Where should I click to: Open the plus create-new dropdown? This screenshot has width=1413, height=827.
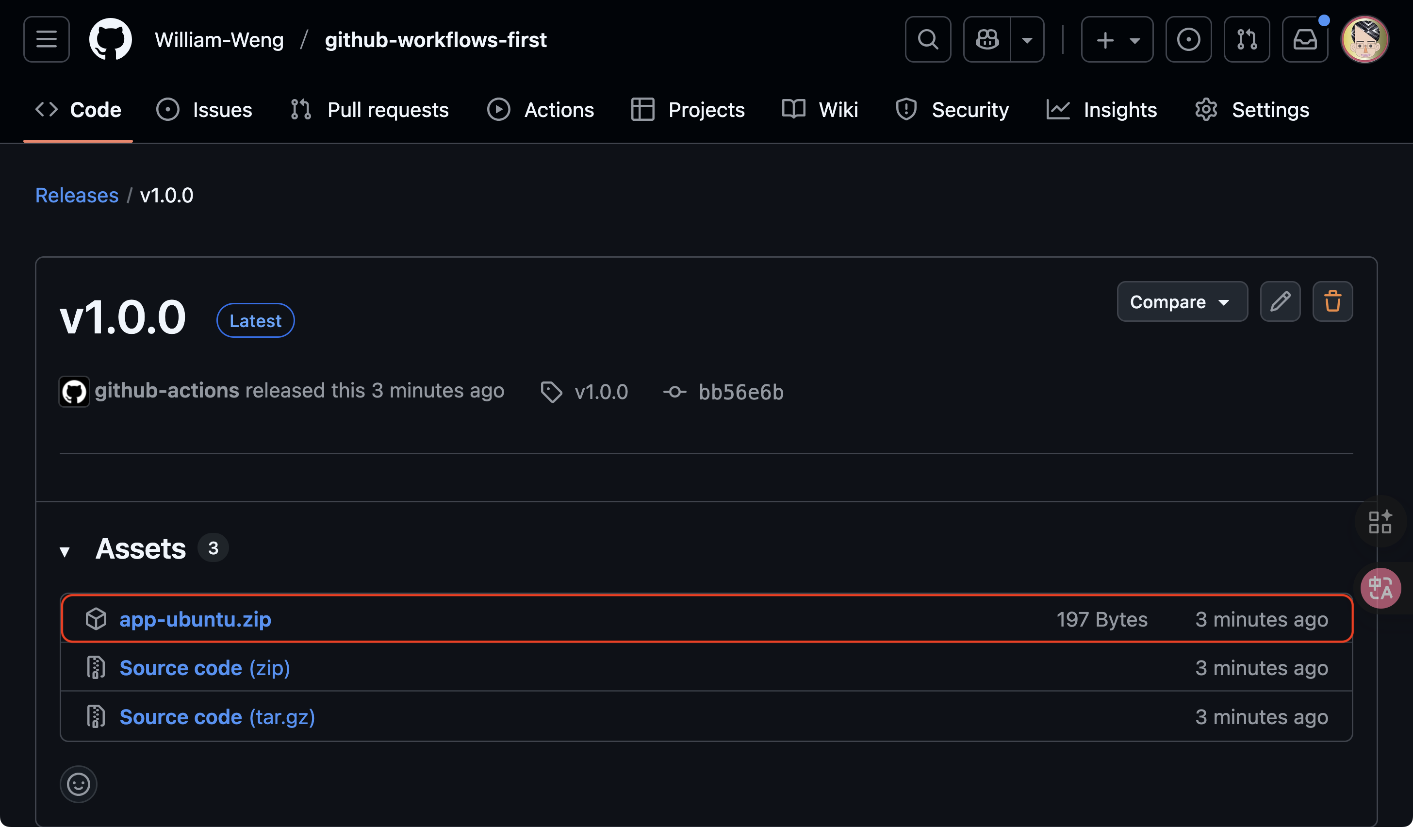[1117, 39]
